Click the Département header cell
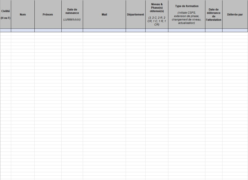 click(x=135, y=14)
